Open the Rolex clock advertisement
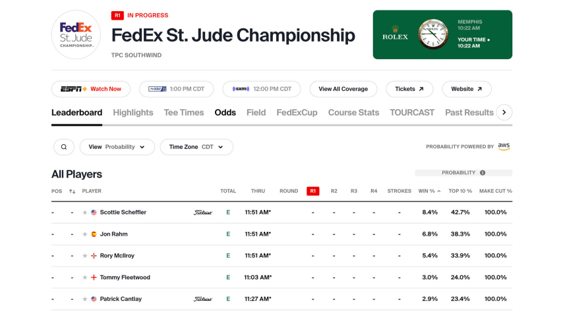 (x=442, y=35)
